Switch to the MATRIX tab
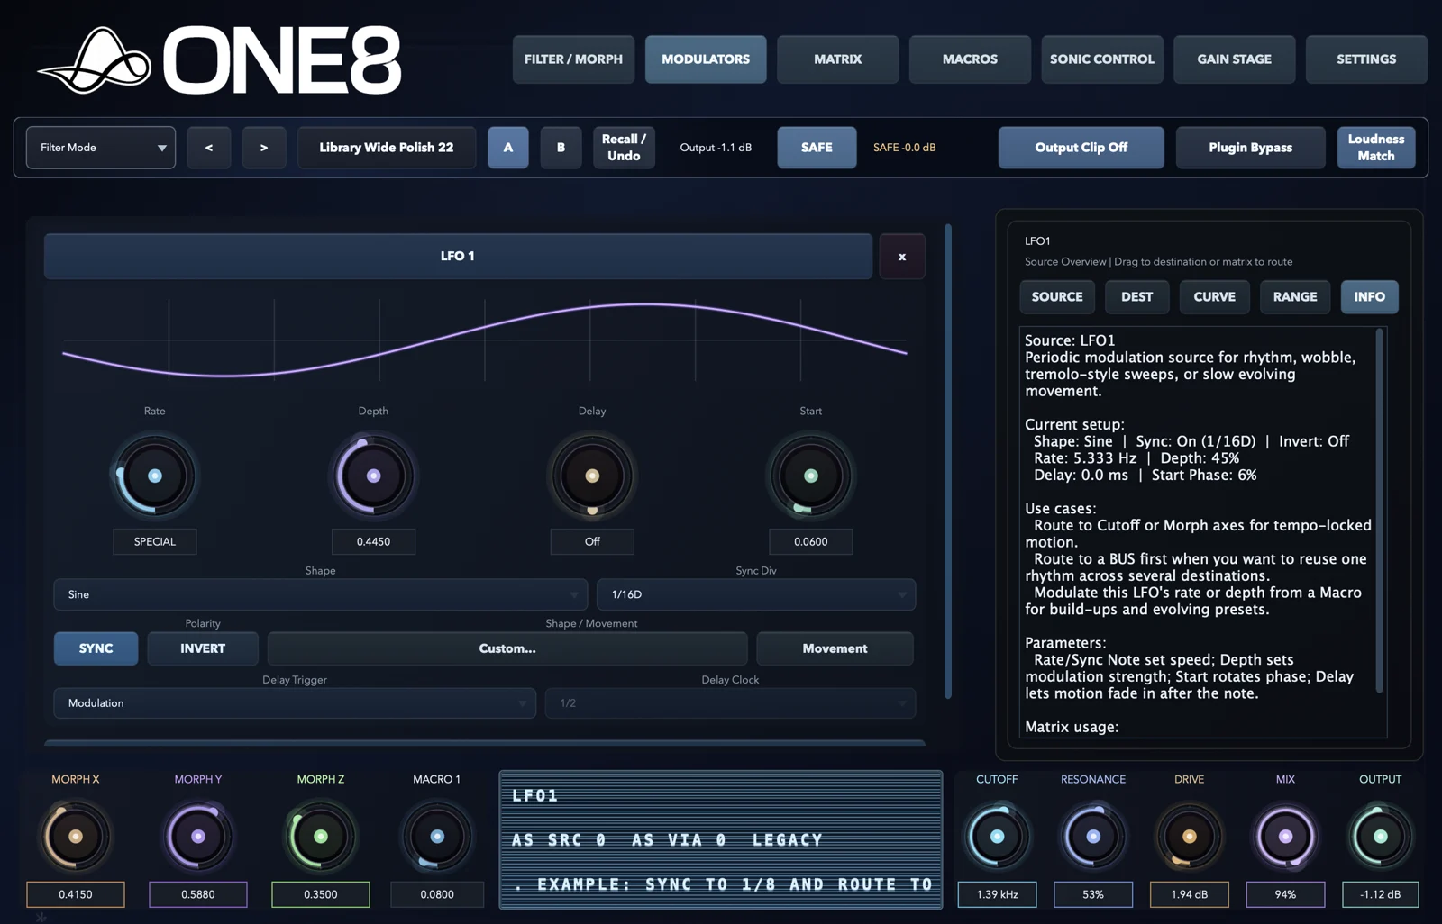Image resolution: width=1442 pixels, height=924 pixels. (838, 59)
